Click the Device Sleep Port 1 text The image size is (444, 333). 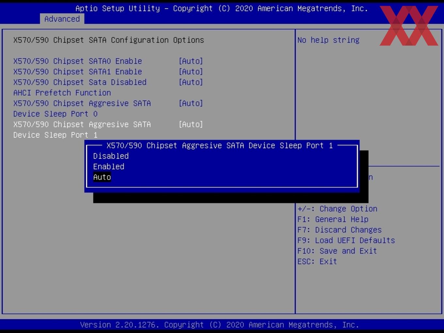click(x=55, y=135)
